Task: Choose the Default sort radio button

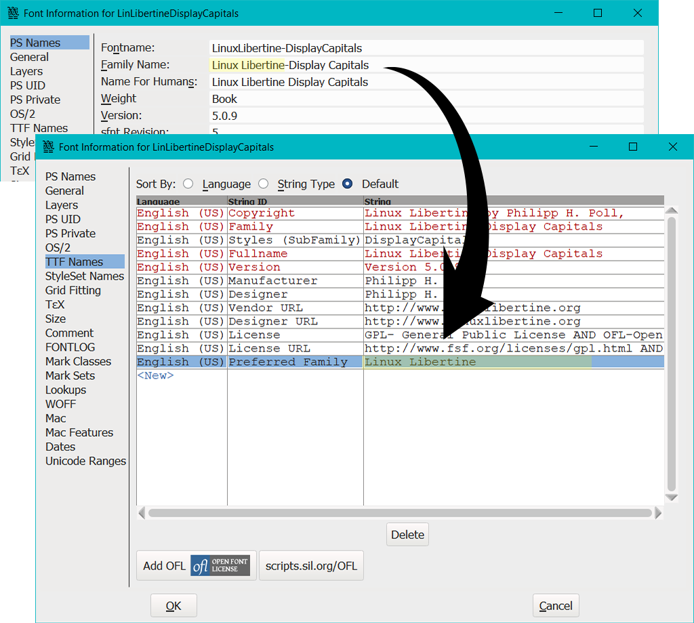Action: (x=348, y=184)
